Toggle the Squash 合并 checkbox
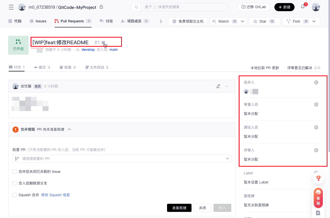This screenshot has width=330, height=218. [15, 195]
